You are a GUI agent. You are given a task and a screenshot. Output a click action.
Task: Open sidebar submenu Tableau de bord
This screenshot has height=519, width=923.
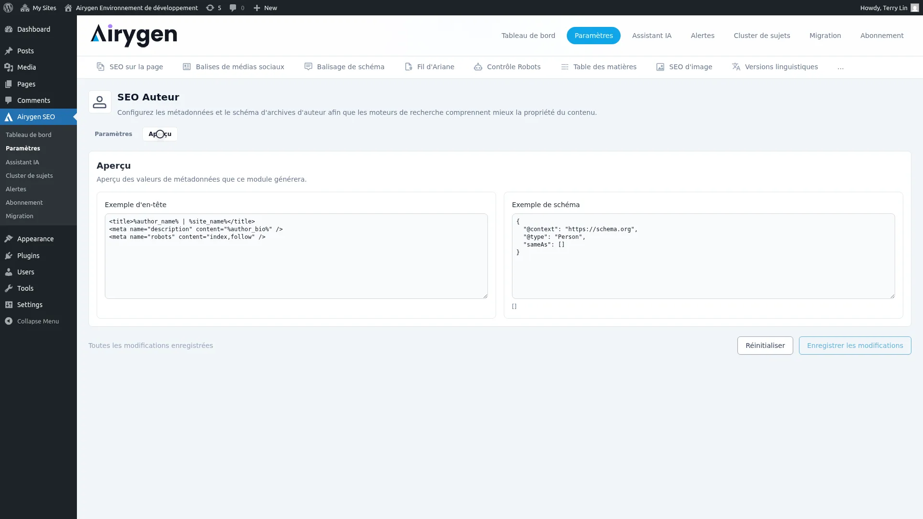click(28, 135)
